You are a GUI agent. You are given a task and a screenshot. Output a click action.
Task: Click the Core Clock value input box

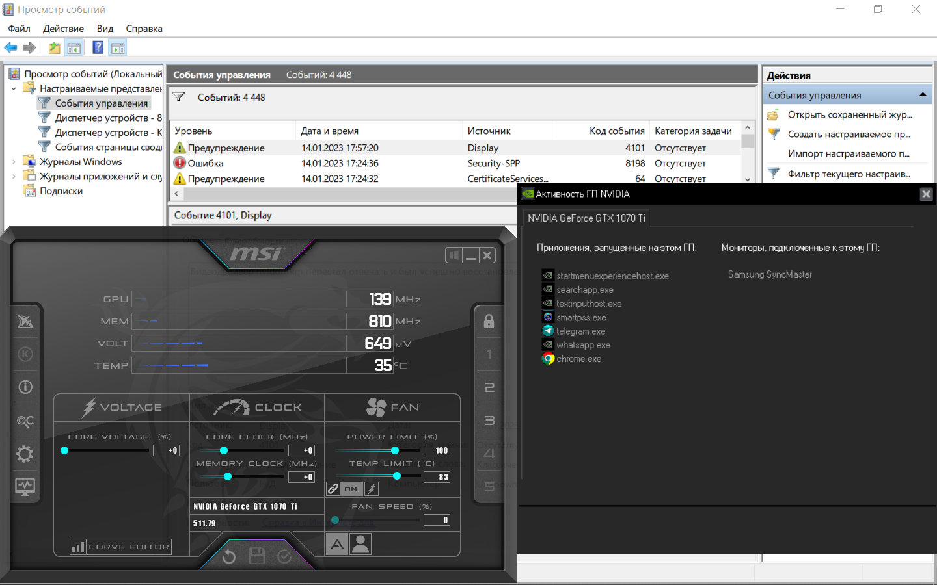[301, 450]
